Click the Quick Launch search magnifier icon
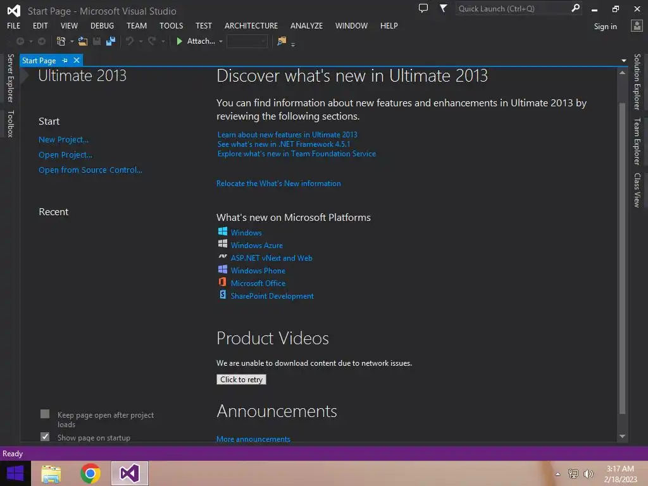This screenshot has width=648, height=486. 575,8
